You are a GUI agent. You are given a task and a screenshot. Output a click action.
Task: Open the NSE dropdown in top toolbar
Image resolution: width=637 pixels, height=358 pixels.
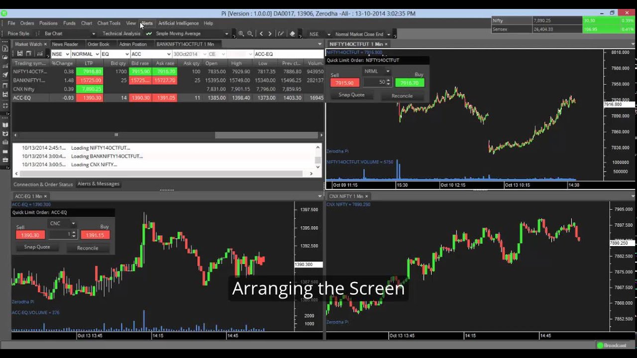pos(328,34)
